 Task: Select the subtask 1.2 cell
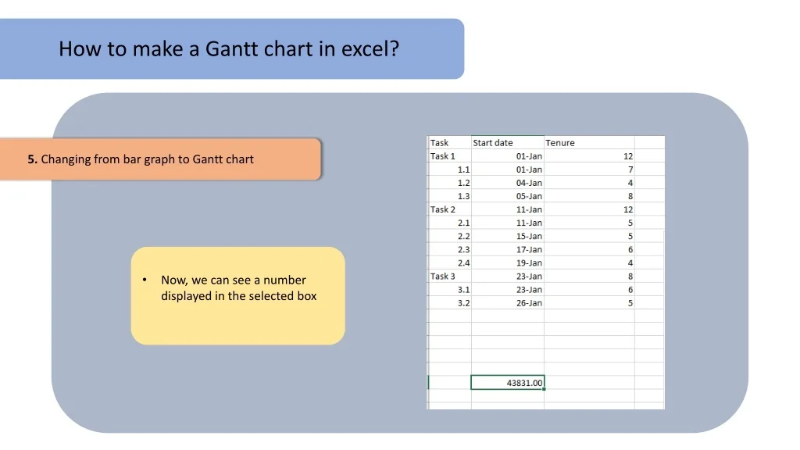[x=449, y=183]
